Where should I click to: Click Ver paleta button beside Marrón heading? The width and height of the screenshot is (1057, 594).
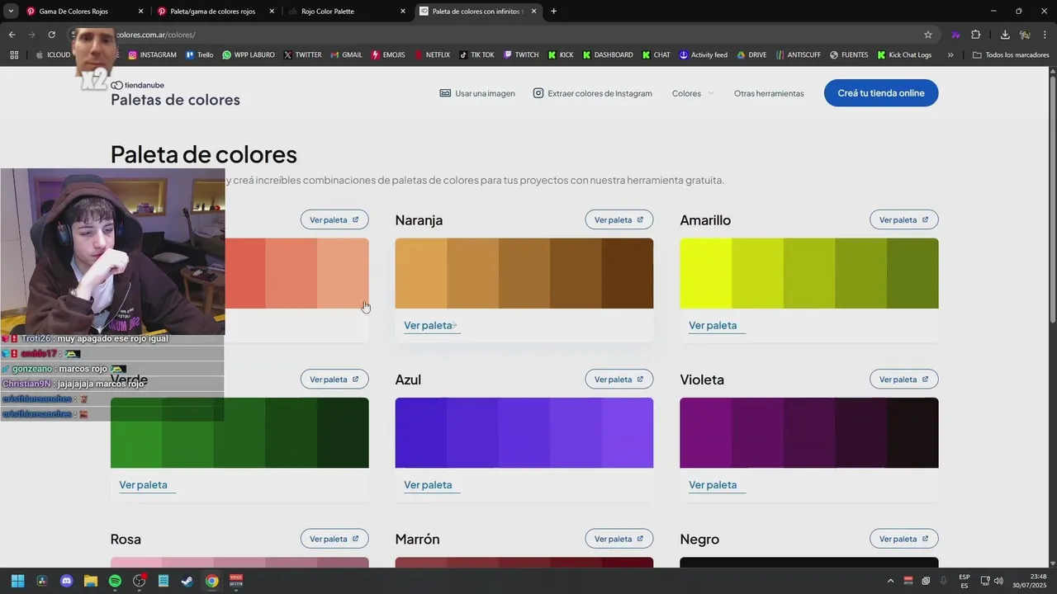[619, 539]
